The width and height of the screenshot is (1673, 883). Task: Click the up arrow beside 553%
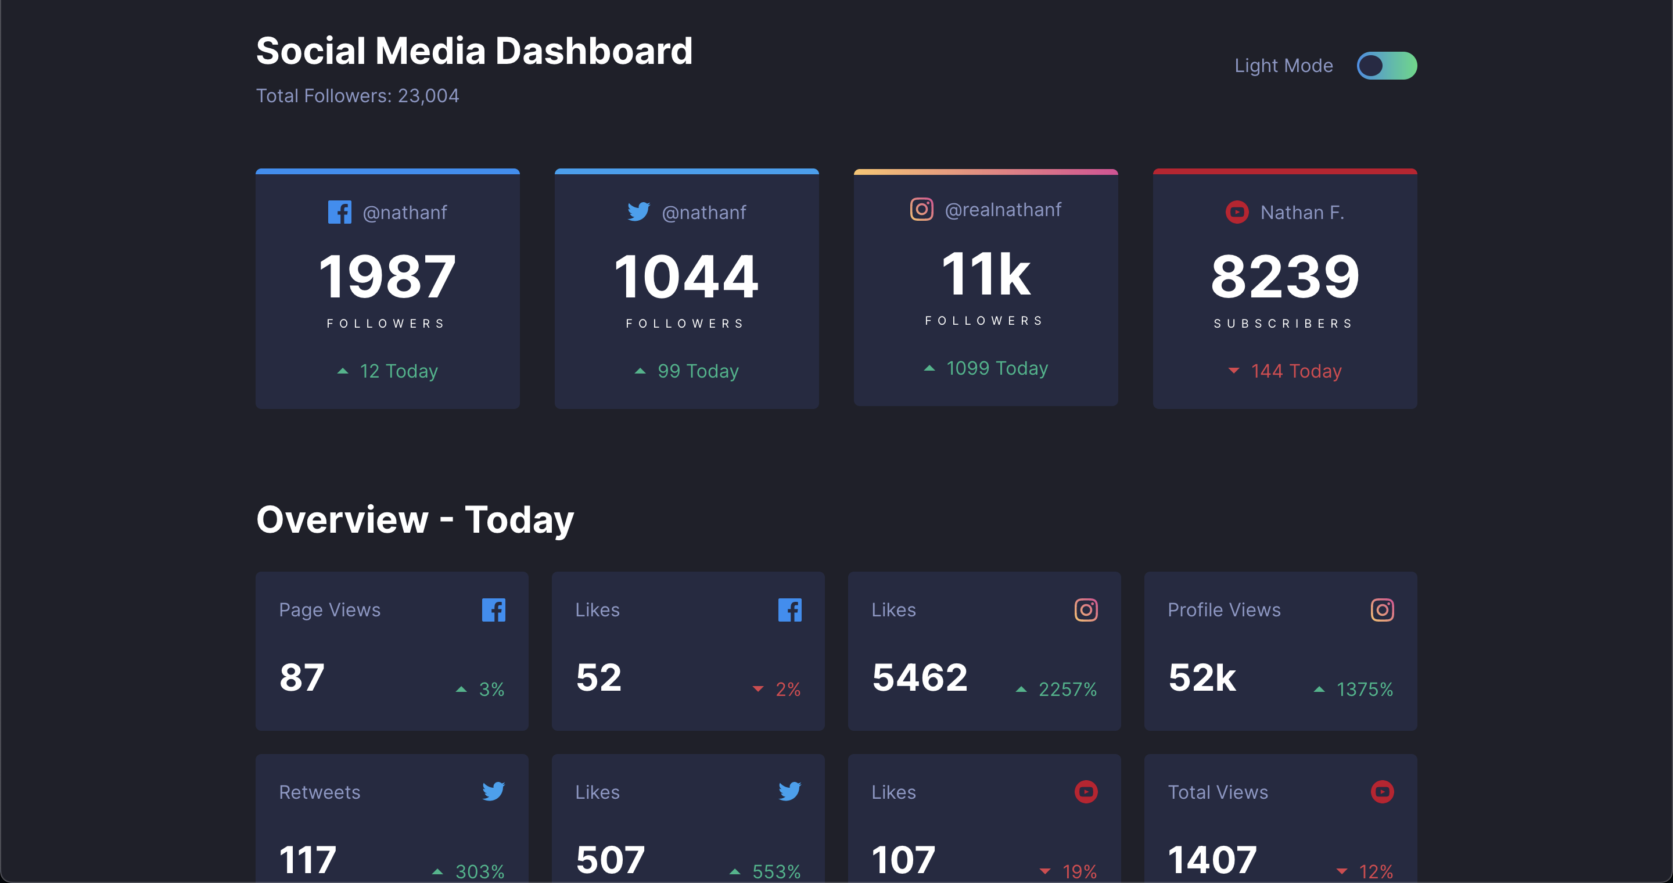pos(734,872)
